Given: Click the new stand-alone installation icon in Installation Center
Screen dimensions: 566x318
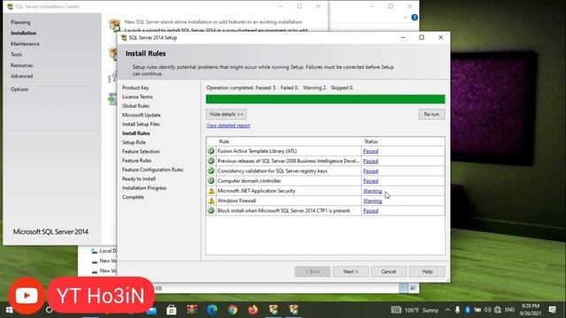Looking at the screenshot, I should pos(114,25).
